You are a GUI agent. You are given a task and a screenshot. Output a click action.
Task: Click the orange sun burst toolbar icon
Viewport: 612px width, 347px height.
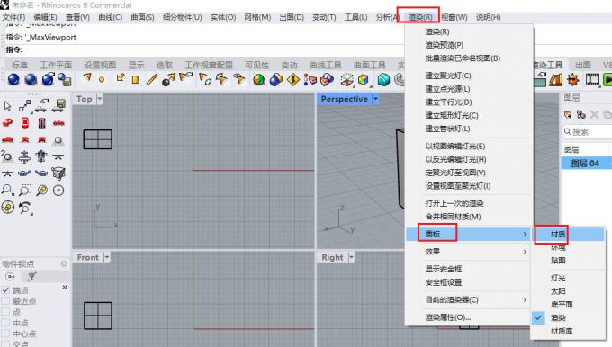[x=573, y=79]
